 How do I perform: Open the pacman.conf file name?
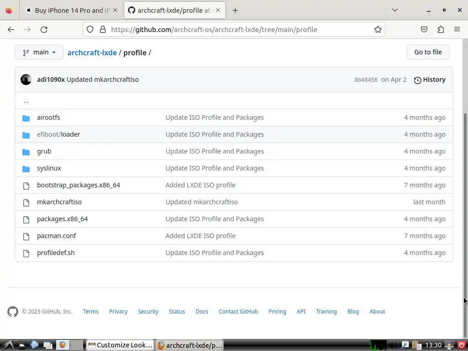tap(56, 236)
